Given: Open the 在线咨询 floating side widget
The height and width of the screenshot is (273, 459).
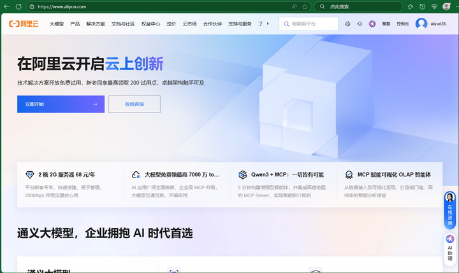Looking at the screenshot, I should tap(450, 210).
